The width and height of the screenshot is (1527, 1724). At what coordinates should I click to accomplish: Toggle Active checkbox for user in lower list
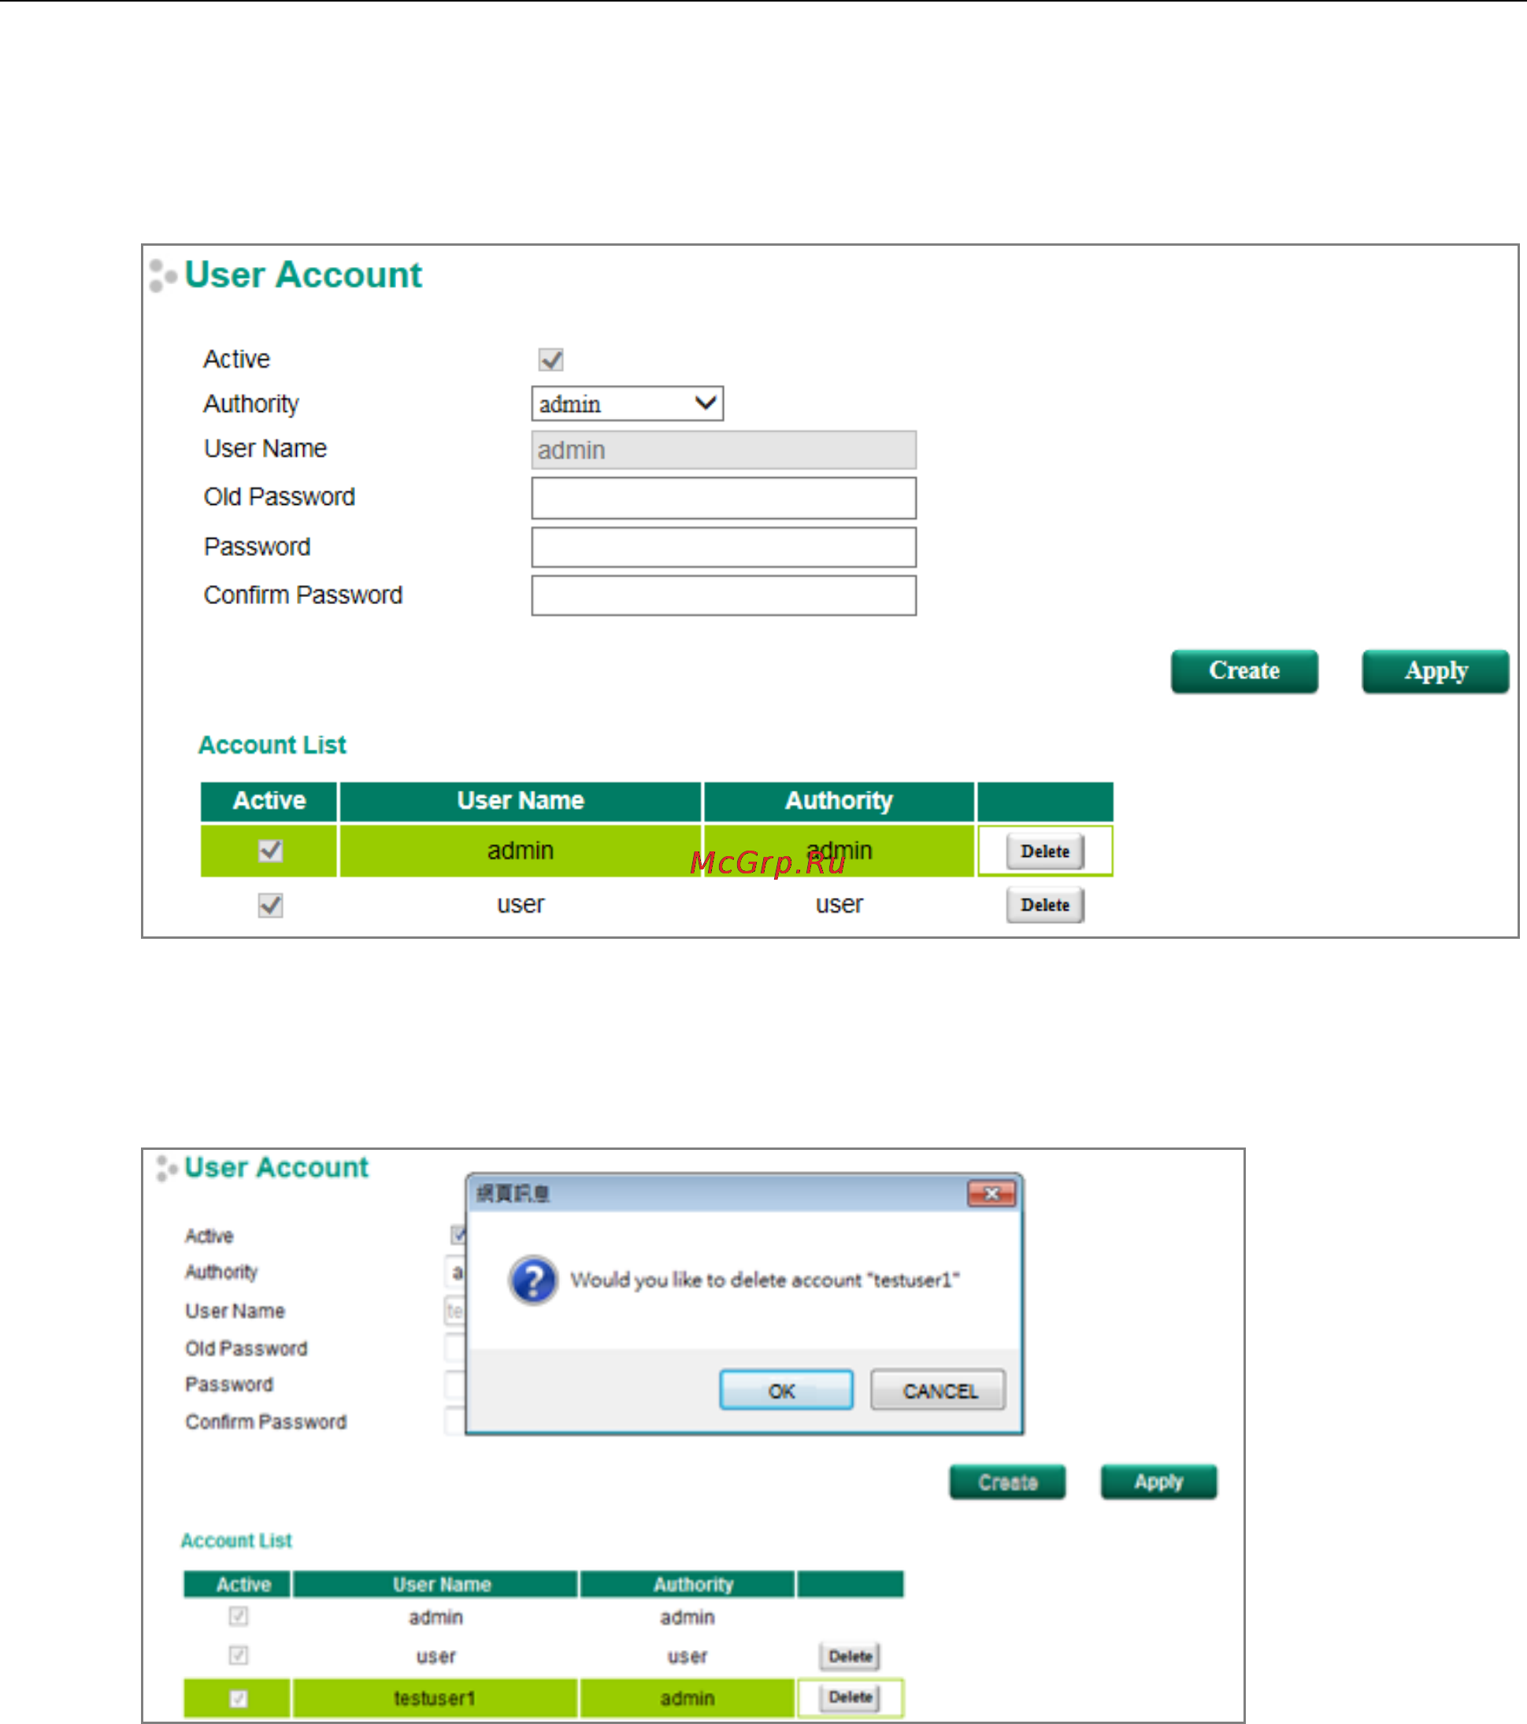click(x=239, y=1655)
